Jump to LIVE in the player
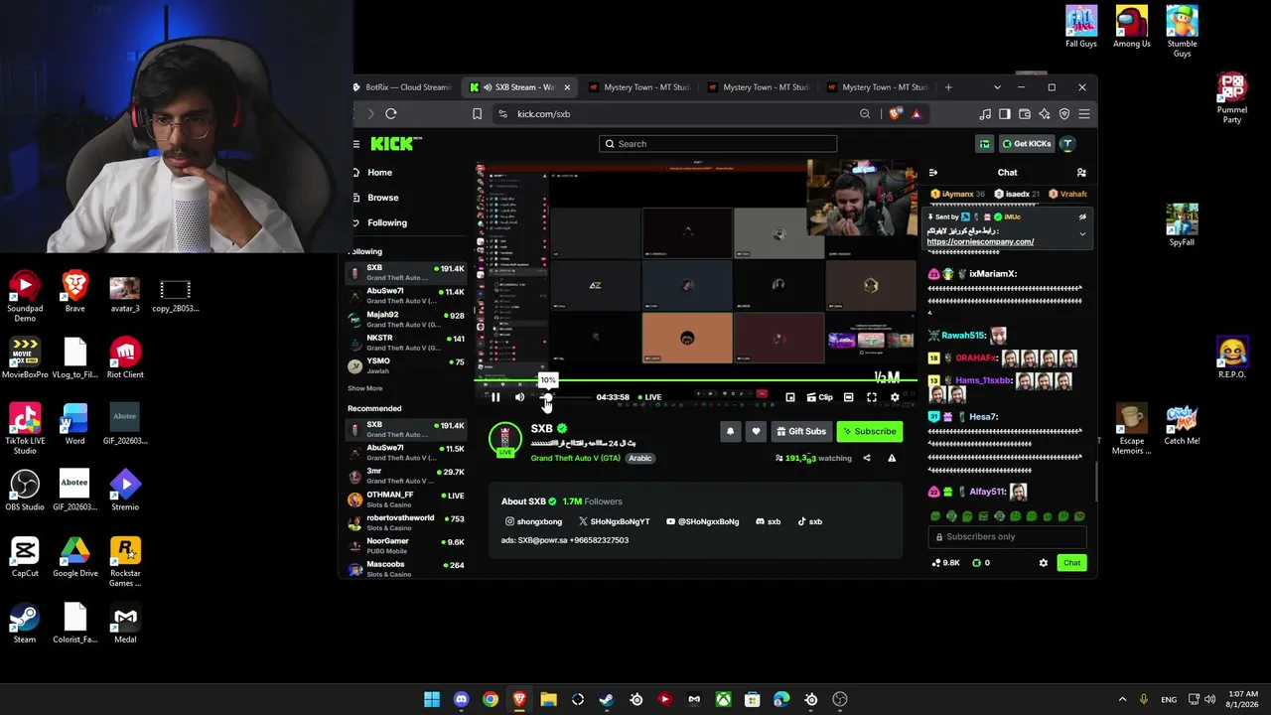 (649, 397)
